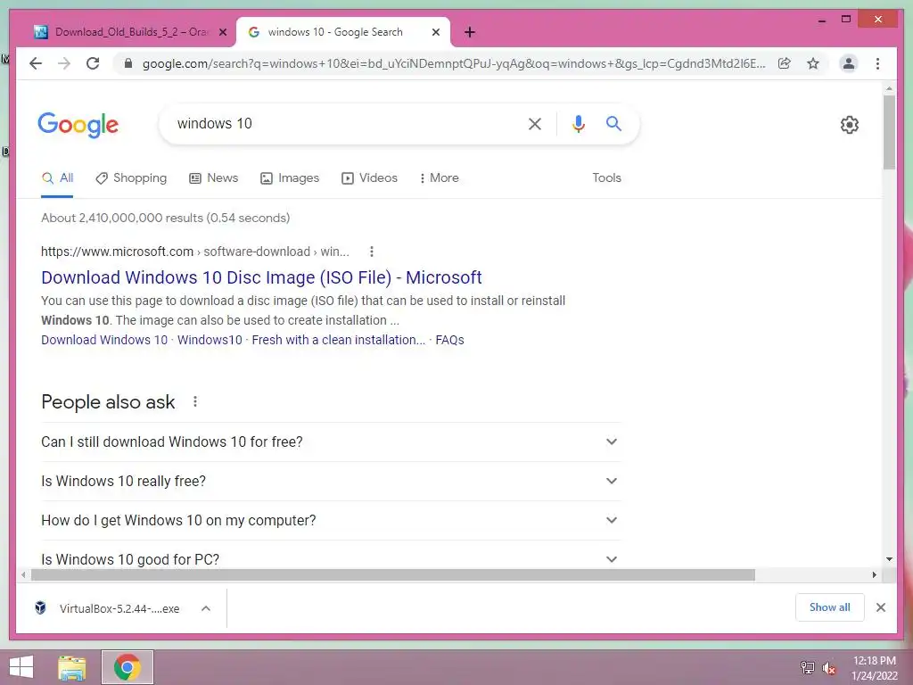Open the search Tools options
913x685 pixels.
(606, 178)
